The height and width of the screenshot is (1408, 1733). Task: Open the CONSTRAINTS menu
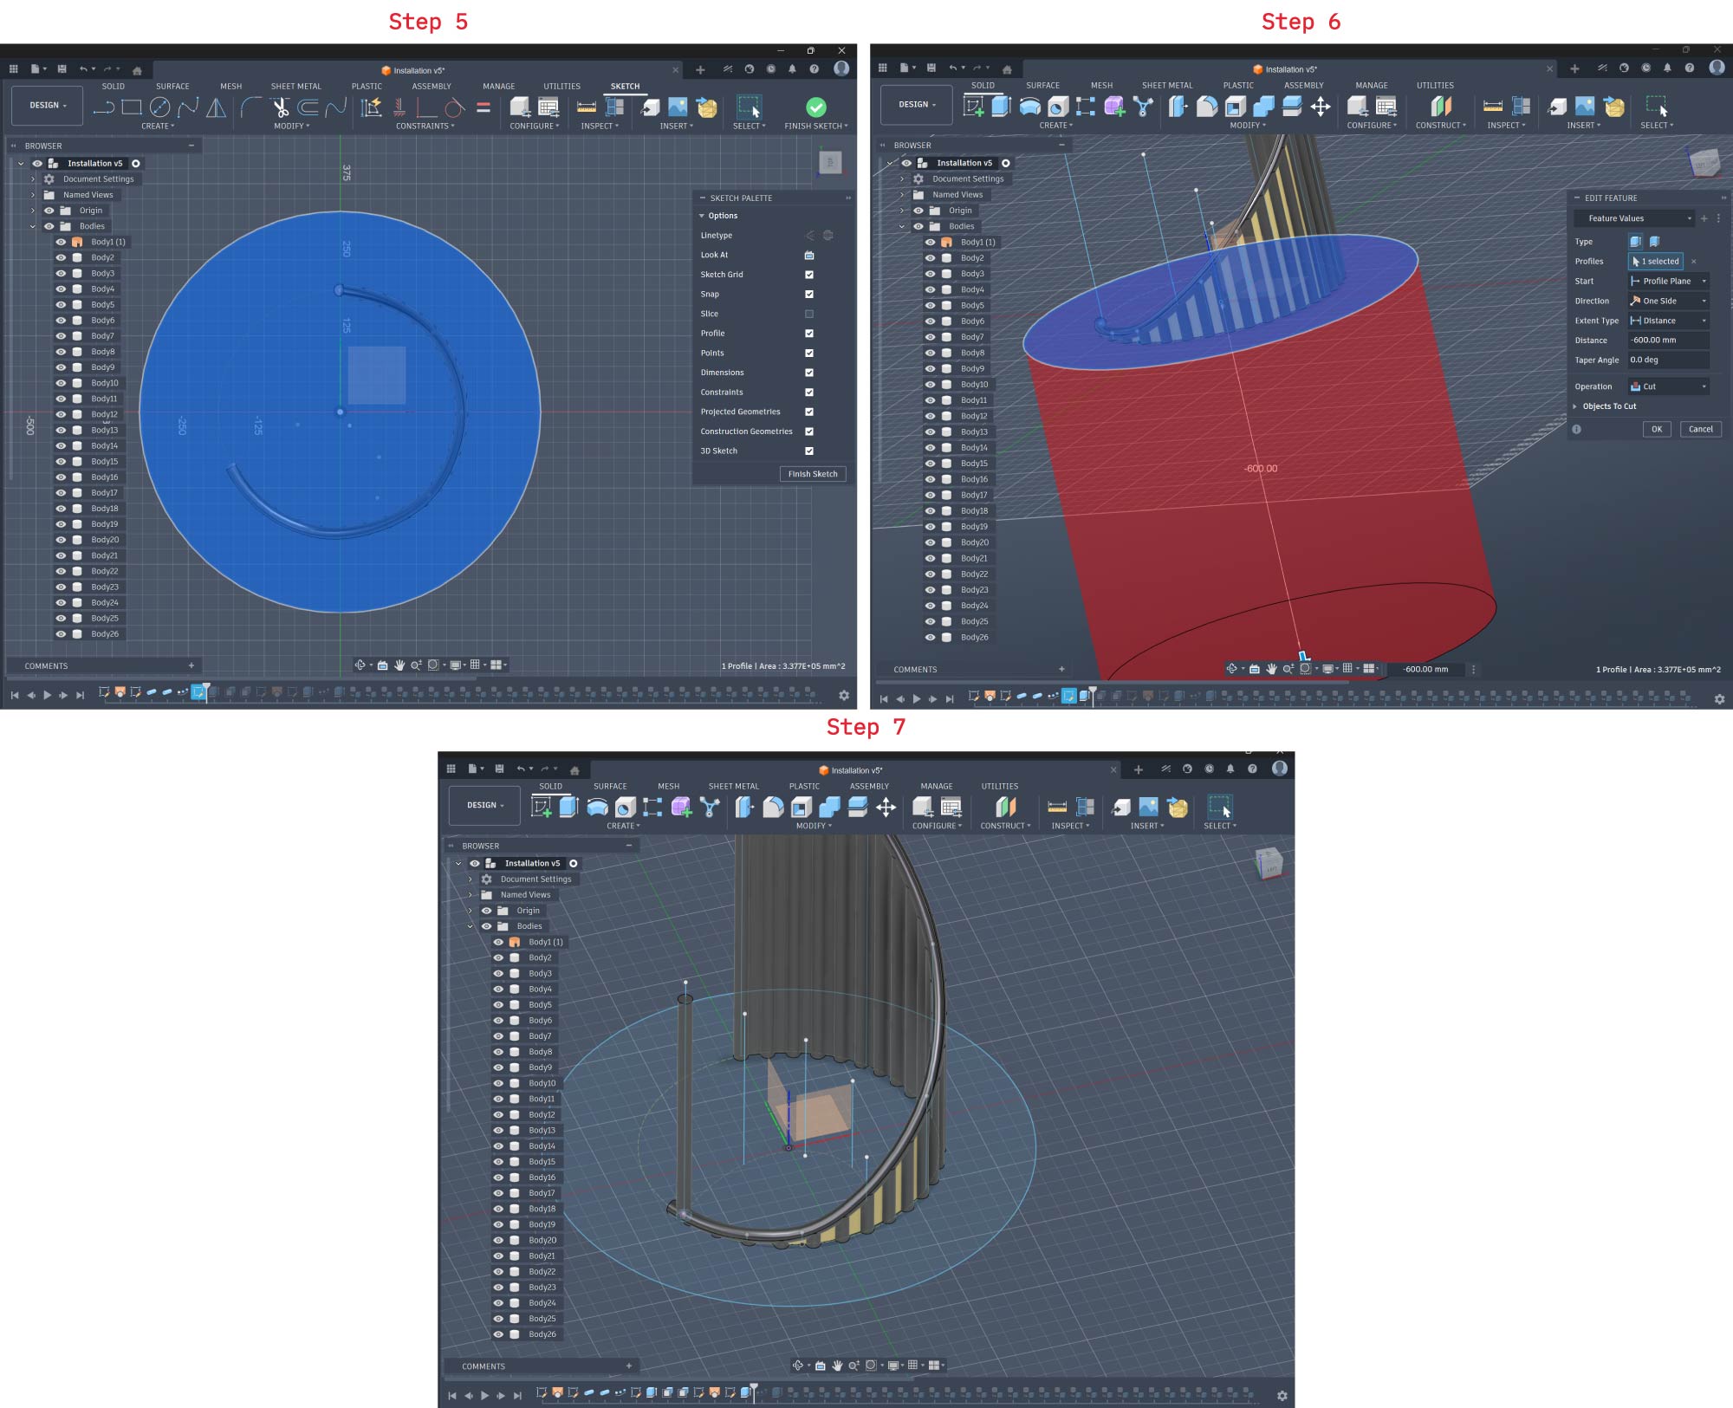[x=425, y=127]
